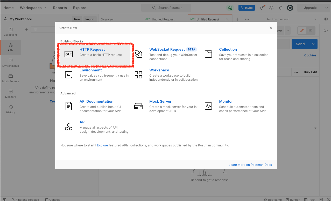The width and height of the screenshot is (331, 201).
Task: Click the Environment icon in Create New
Action: (x=69, y=75)
